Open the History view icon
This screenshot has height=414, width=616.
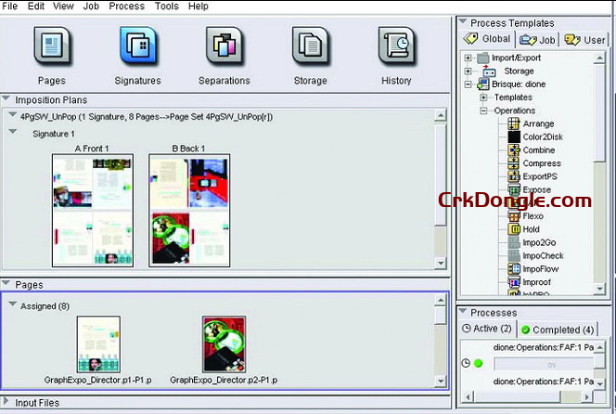(x=396, y=45)
